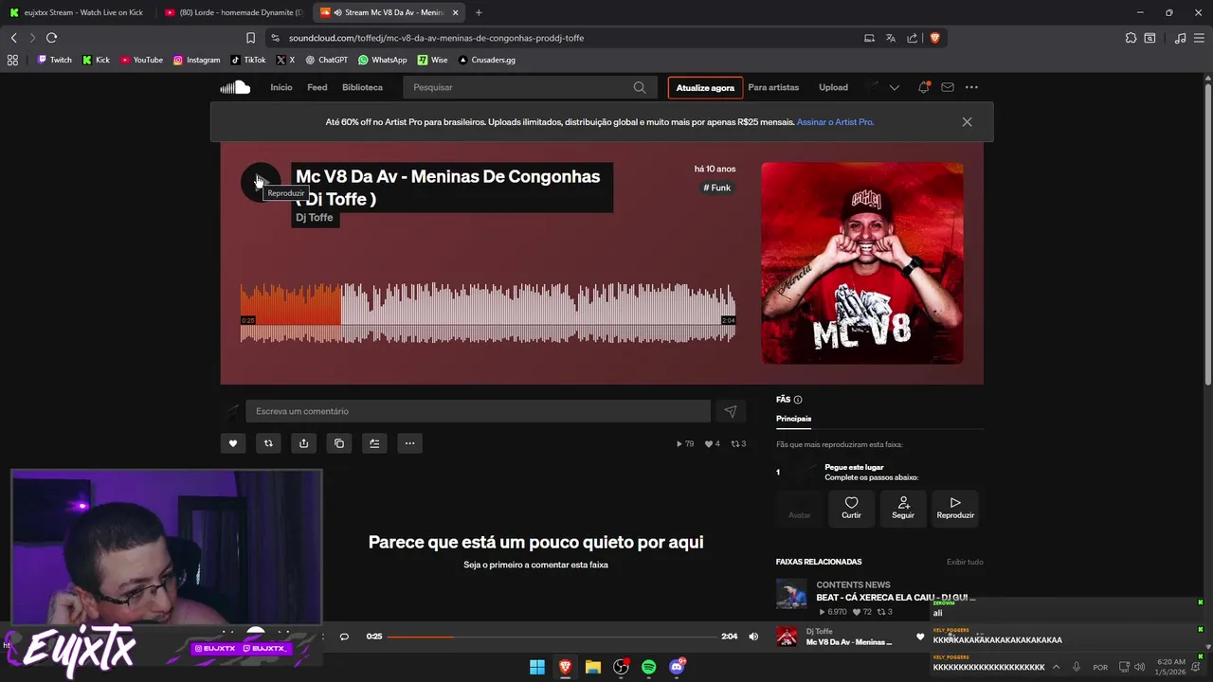Open Twitch bookmark
Screen dimensions: 1213x682
pyautogui.click(x=54, y=60)
